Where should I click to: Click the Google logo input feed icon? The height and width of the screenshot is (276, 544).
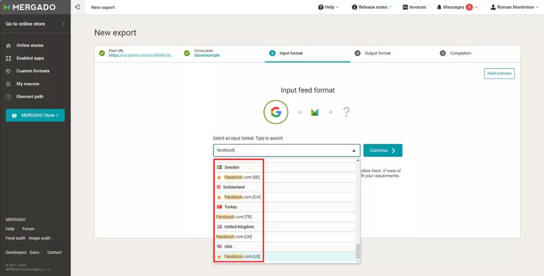point(276,112)
